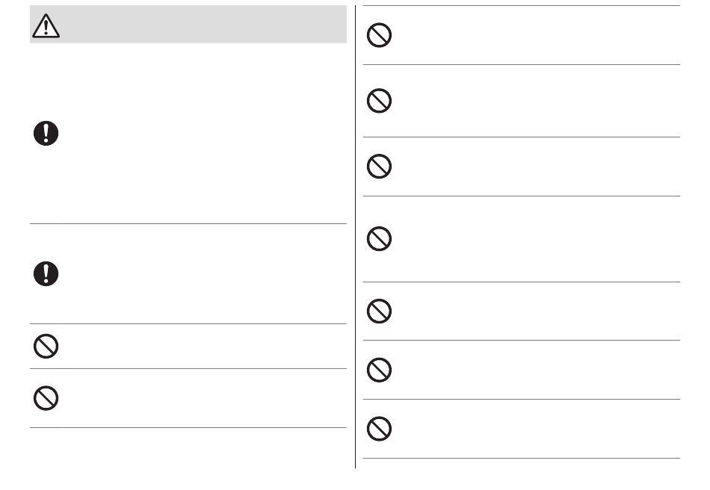
Task: Click the warning triangle icon in gray header
Action: pos(46,26)
